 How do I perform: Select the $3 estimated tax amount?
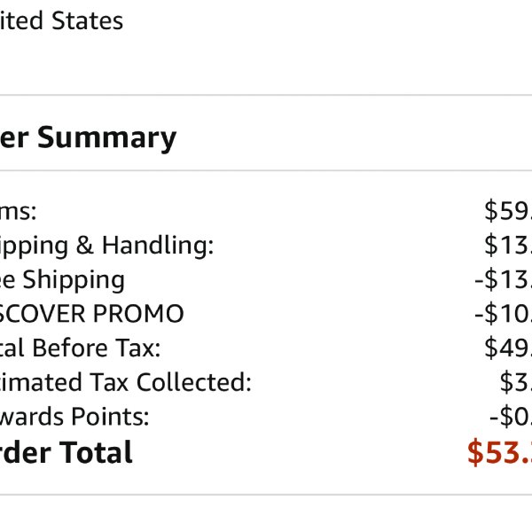pyautogui.click(x=516, y=382)
